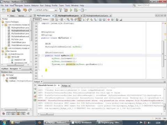Click the editor vertical scrollbar

point(163,54)
